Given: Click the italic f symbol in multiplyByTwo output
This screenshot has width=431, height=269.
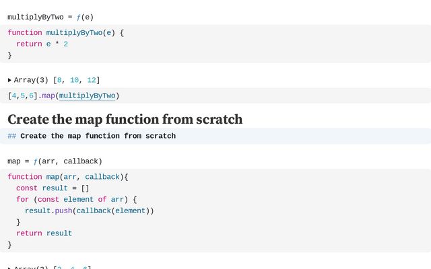Looking at the screenshot, I should point(77,17).
